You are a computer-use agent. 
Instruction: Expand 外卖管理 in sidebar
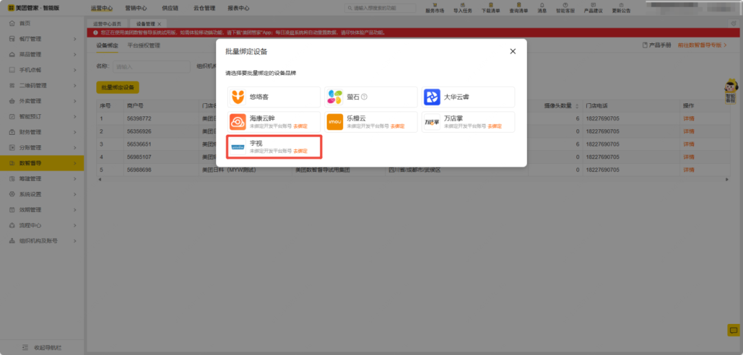point(42,101)
